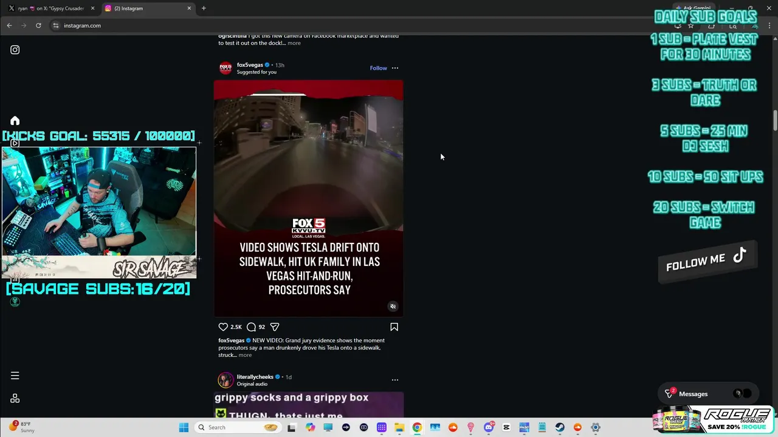Open Google Chrome from taskbar
778x437 pixels.
coord(417,427)
